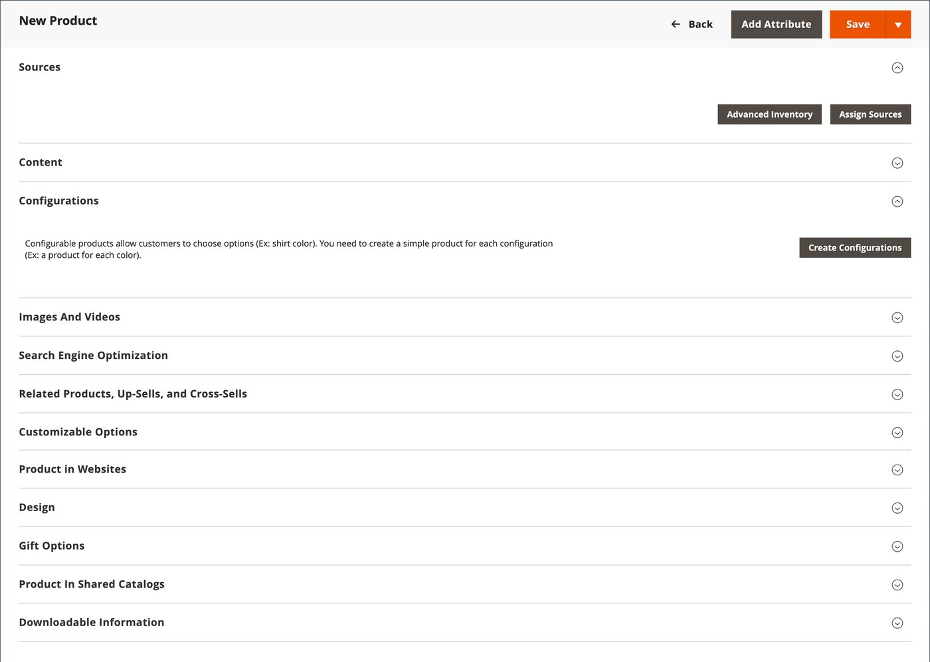
Task: Expand Search Engine Optimization chevron
Action: tap(897, 356)
